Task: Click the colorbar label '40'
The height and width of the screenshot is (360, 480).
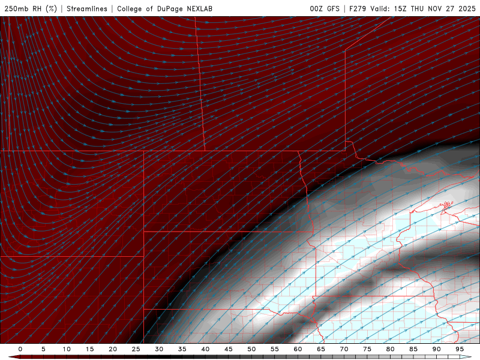Action: (x=205, y=349)
